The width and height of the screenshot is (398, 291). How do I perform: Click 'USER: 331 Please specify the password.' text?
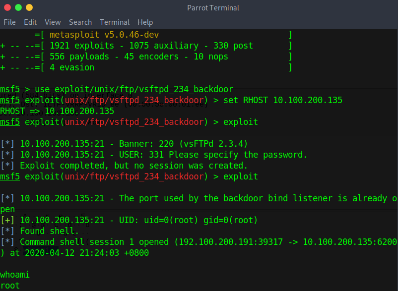coord(213,155)
